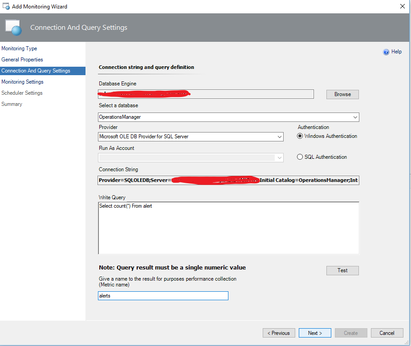Close the Add Monitoring Wizard window
Viewport: 411px width, 346px height.
(x=403, y=7)
